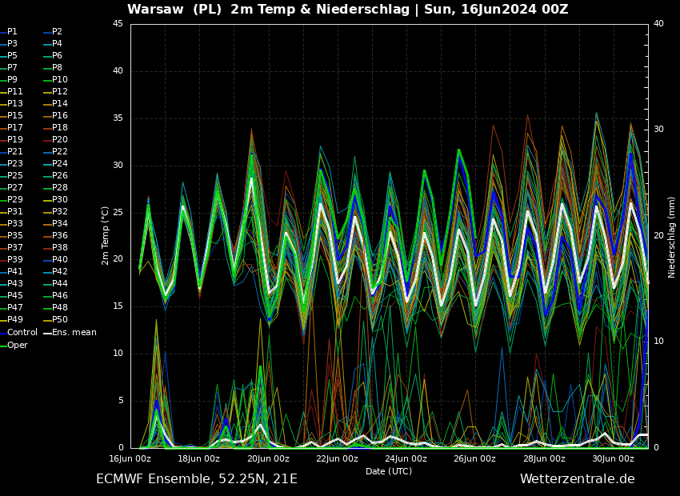Click legend label P28
Screen dimensions: 680x496
pos(60,188)
